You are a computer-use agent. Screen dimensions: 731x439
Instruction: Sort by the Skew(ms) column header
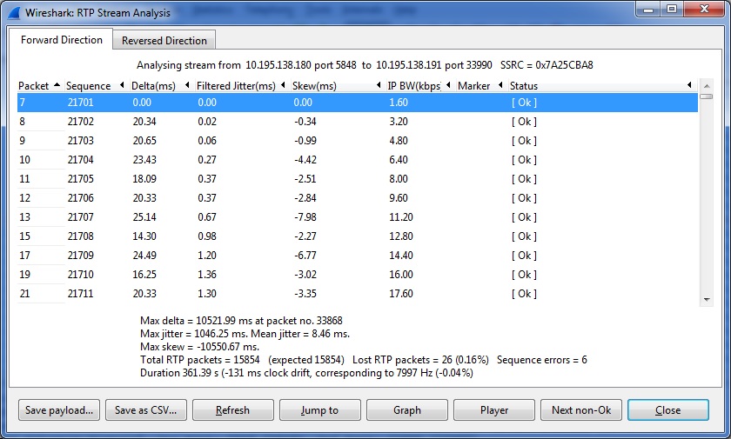(x=315, y=86)
